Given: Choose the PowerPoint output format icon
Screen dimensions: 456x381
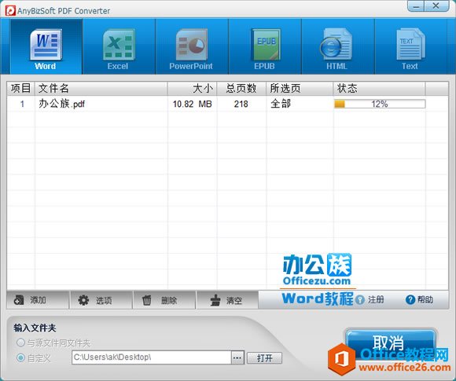Looking at the screenshot, I should point(191,46).
